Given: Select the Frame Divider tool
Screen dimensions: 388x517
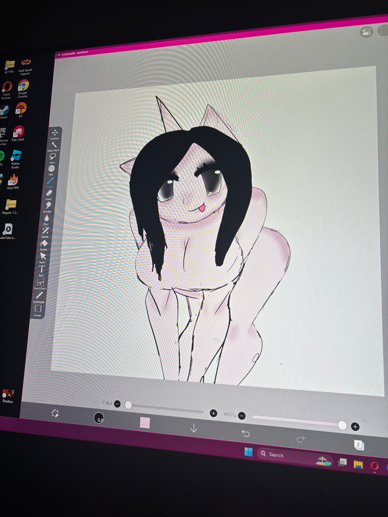Looking at the screenshot, I should [40, 282].
